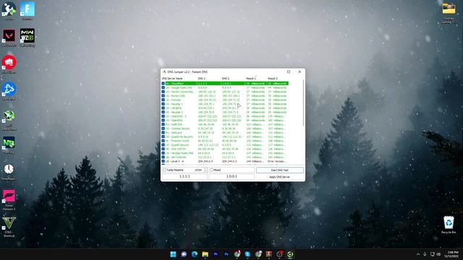Maximize the DNS Jumper window

point(289,71)
